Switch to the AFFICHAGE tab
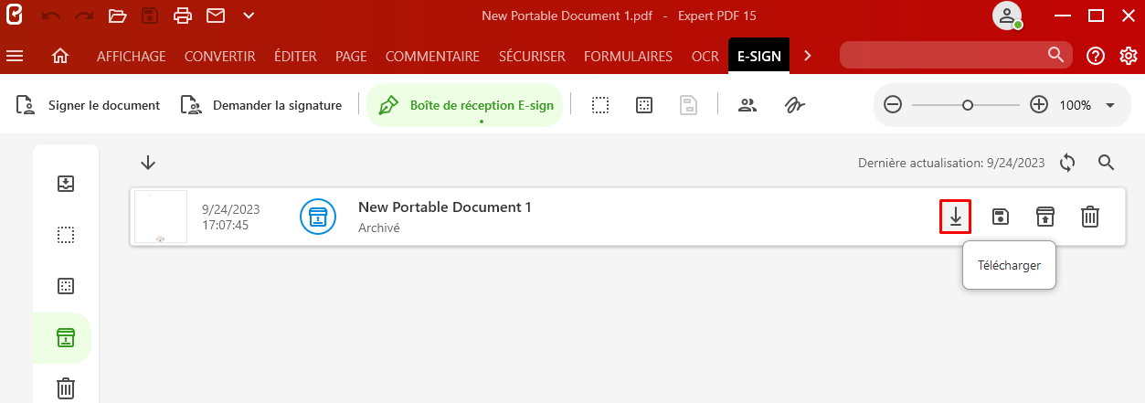Image resolution: width=1145 pixels, height=403 pixels. coord(132,57)
